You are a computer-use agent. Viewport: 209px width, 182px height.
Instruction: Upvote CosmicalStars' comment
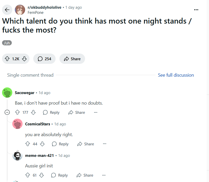click(28, 144)
